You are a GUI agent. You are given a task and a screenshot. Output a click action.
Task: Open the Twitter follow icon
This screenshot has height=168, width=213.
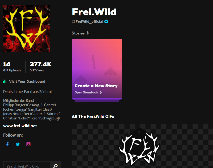pos(18,144)
